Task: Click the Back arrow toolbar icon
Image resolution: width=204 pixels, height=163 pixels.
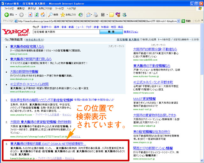Action: [6, 15]
